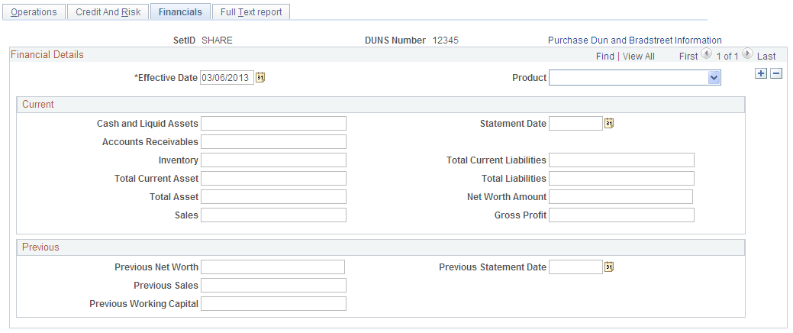The width and height of the screenshot is (793, 333).
Task: Open the Credit And Risk tab
Action: [x=108, y=12]
